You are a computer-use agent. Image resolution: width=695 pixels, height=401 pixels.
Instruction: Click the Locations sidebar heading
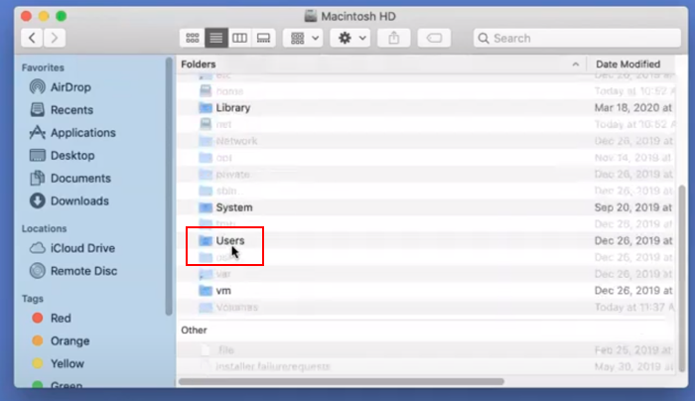point(45,228)
